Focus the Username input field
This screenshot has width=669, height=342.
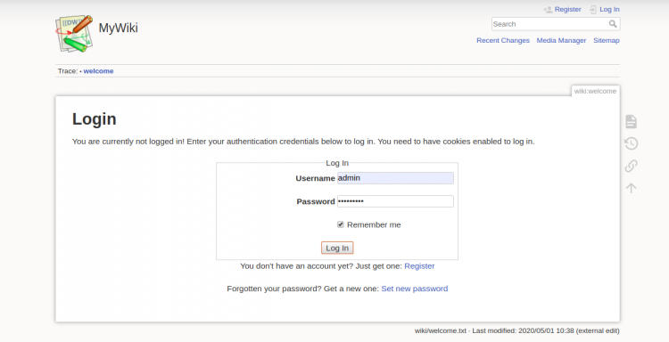(395, 178)
